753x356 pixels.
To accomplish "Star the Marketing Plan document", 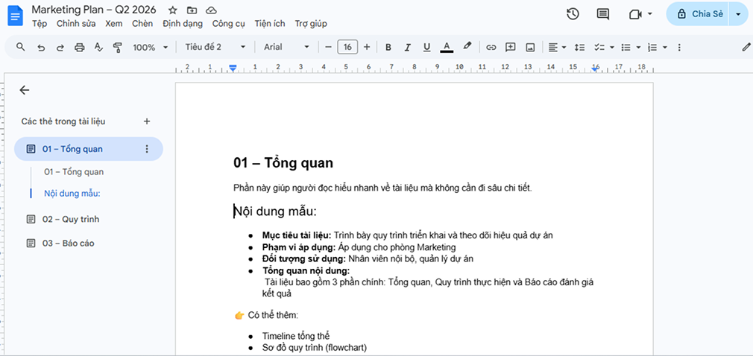I will [173, 10].
